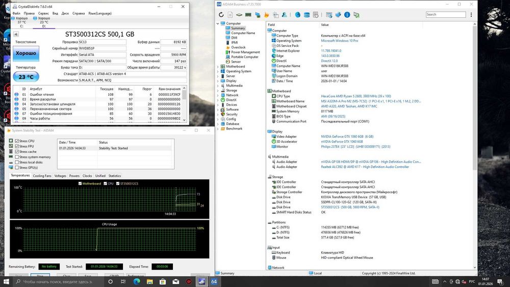
Task: Expand Benchmark tree node
Action: [x=218, y=128]
